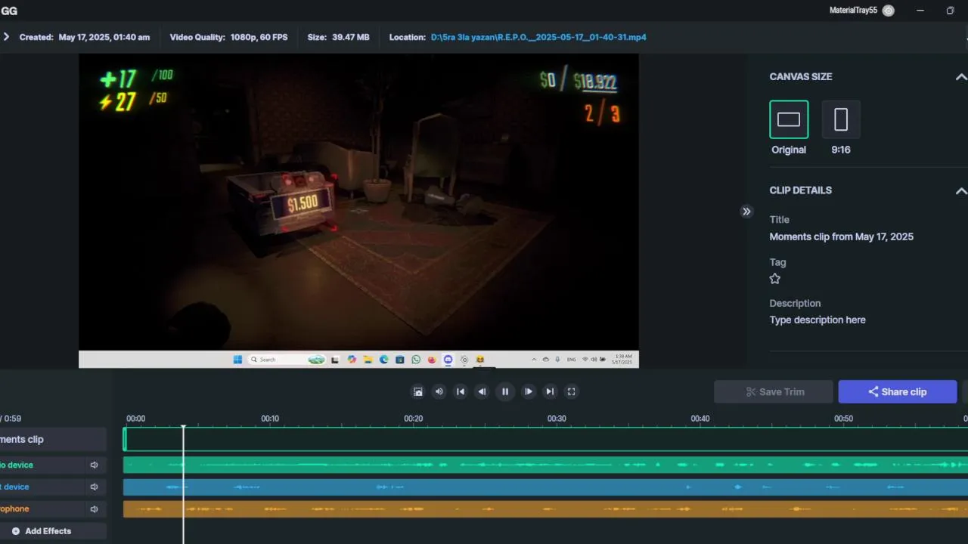Seek to 00:40 on the timeline ruler
Screen dimensions: 968x544
tap(700, 419)
